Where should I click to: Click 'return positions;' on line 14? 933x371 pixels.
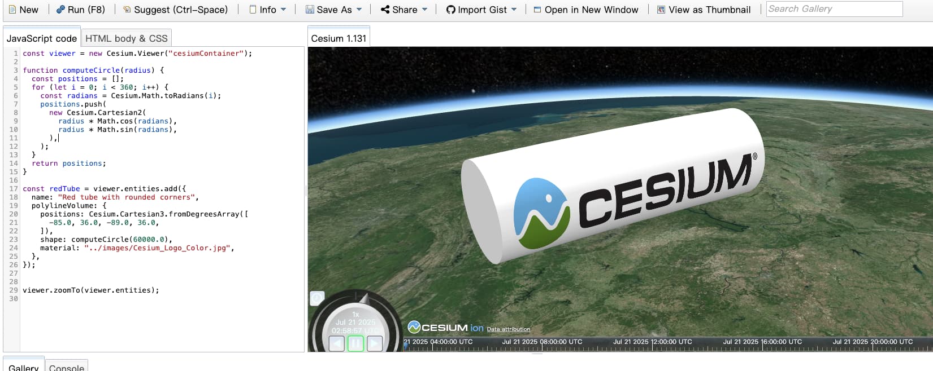69,164
